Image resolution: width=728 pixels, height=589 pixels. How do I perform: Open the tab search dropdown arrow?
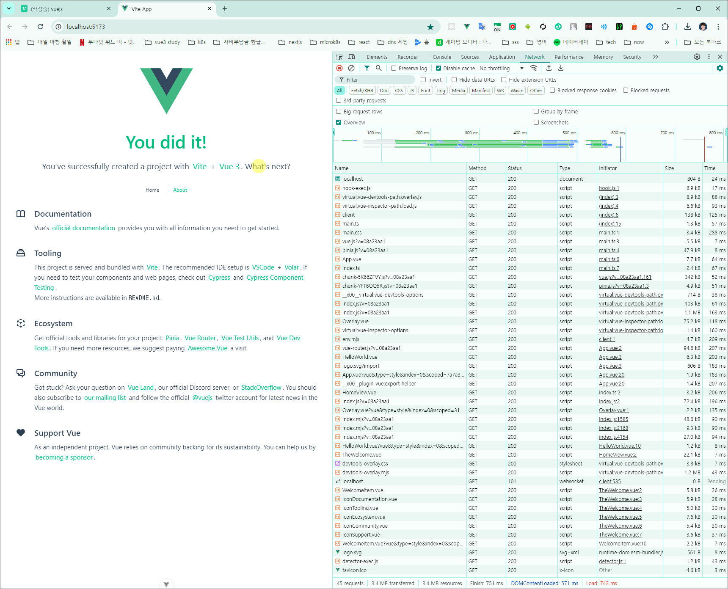[x=9, y=8]
